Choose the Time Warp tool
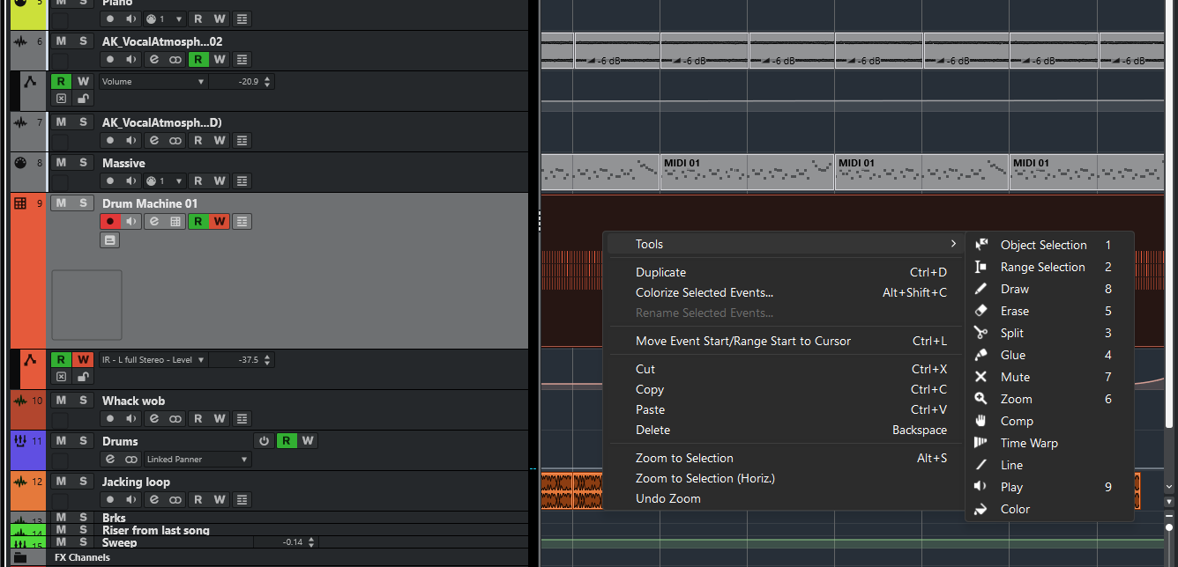This screenshot has width=1178, height=567. [x=1049, y=443]
